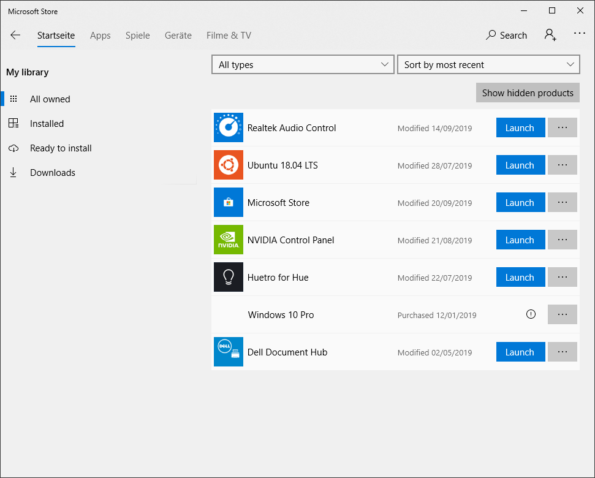Launch Ubuntu 18.04 LTS

pyautogui.click(x=521, y=165)
